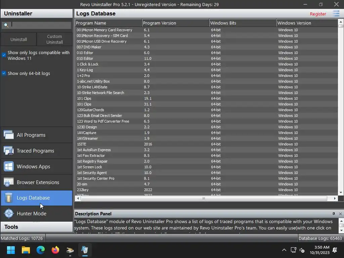
Task: Click right arrow of horizontal scrollbar
Action: pyautogui.click(x=335, y=198)
